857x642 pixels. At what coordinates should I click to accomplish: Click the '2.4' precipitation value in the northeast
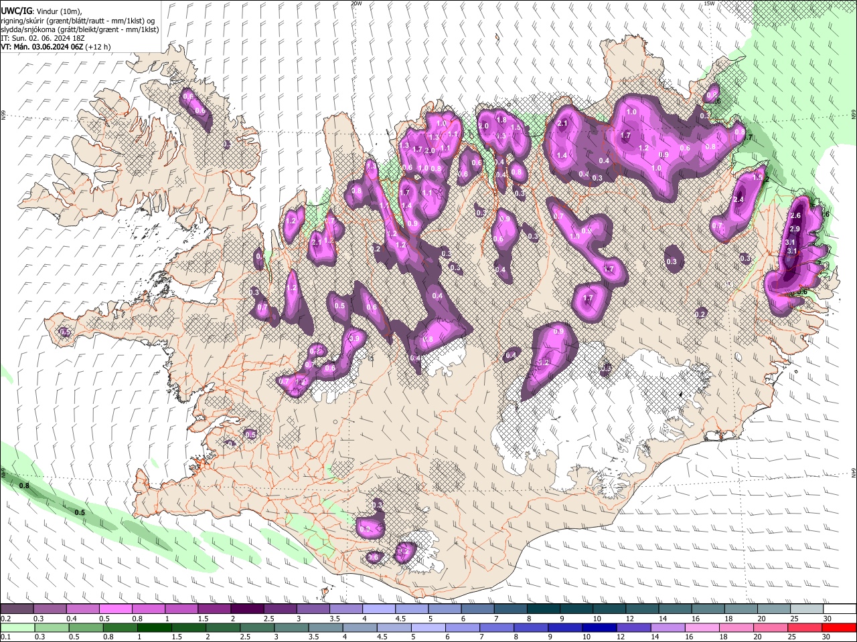739,199
